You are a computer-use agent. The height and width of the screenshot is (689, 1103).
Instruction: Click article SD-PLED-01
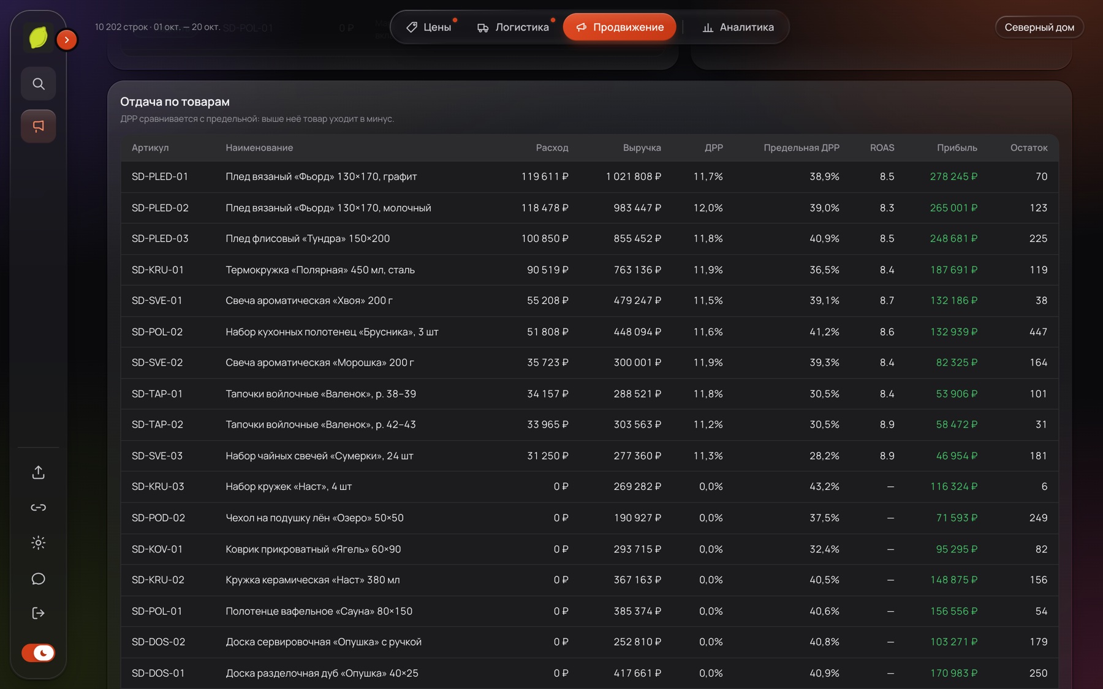160,176
